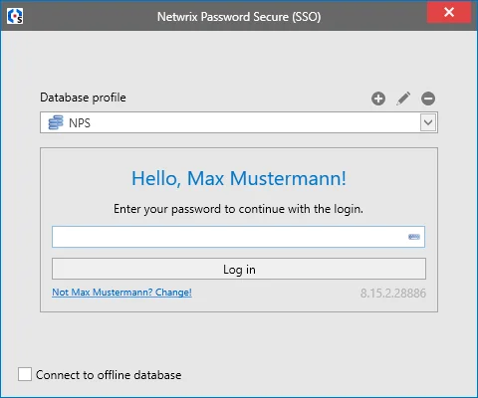The image size is (478, 398).
Task: Edit database profile with pencil icon
Action: click(403, 99)
